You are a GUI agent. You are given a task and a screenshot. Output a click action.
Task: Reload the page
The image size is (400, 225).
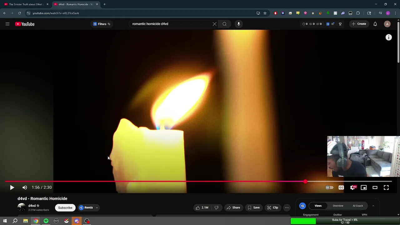click(19, 13)
